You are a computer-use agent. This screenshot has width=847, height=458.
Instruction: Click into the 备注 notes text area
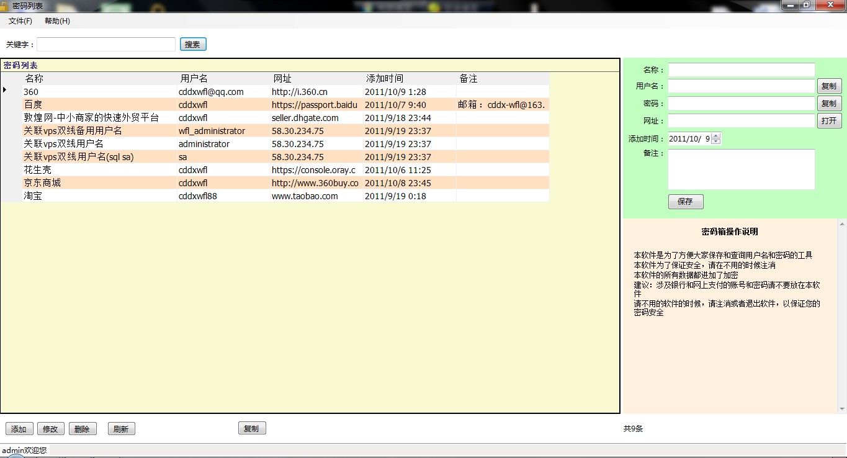click(x=741, y=169)
